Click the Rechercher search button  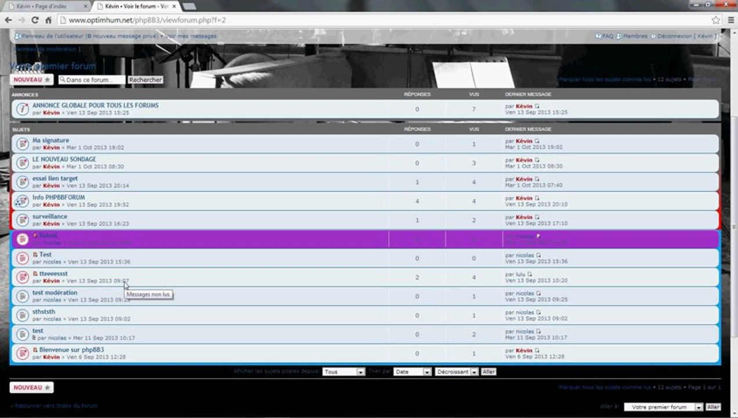[145, 80]
